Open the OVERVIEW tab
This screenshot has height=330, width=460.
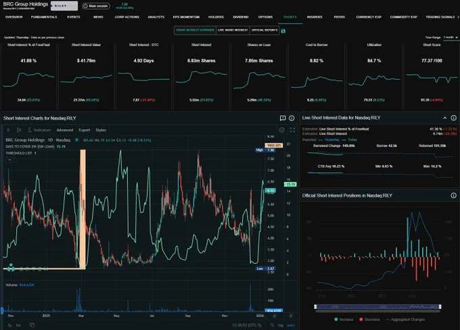(14, 17)
